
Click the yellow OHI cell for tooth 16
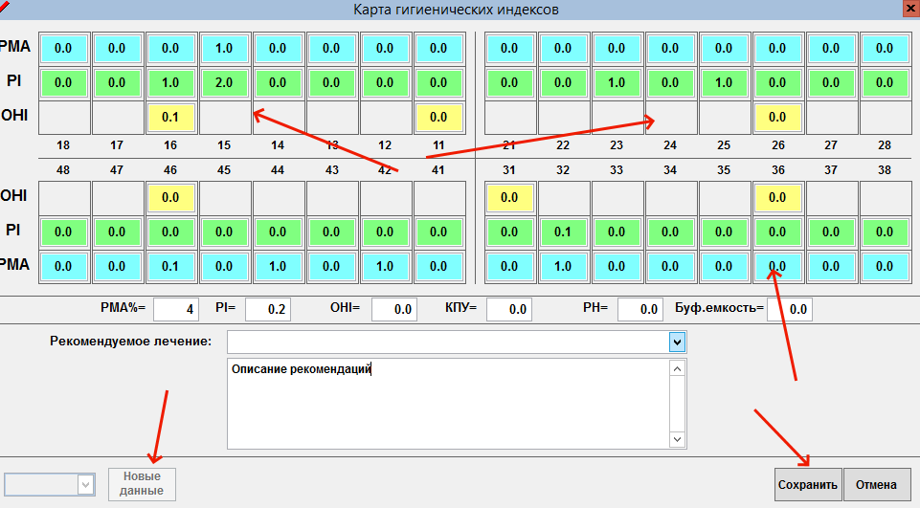pyautogui.click(x=172, y=118)
